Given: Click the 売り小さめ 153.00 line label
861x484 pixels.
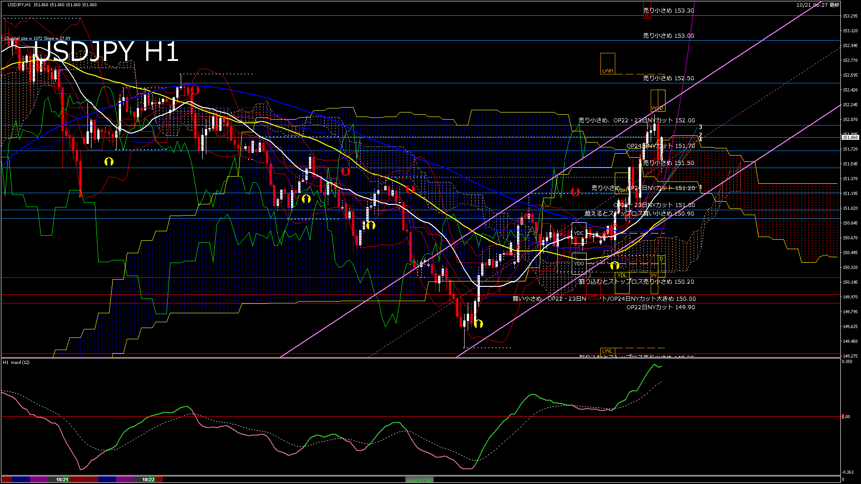Looking at the screenshot, I should [x=668, y=35].
